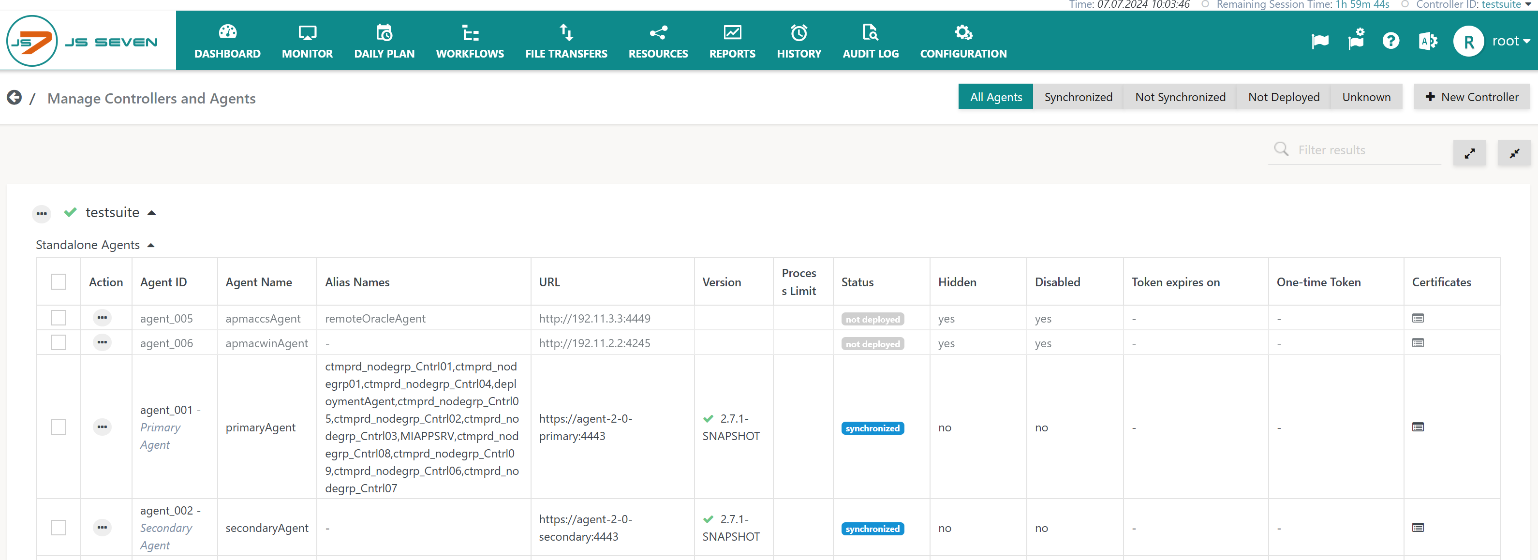Open action menu for agent_001
1538x560 pixels.
coord(102,427)
